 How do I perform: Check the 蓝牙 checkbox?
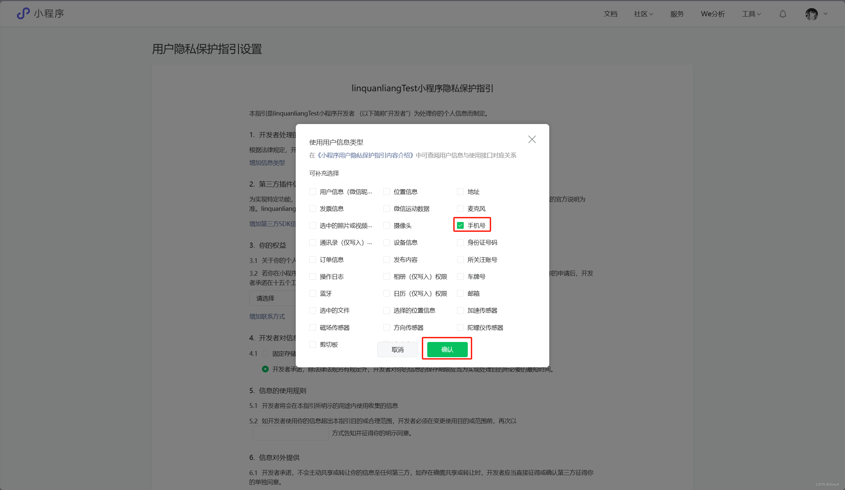coord(313,293)
